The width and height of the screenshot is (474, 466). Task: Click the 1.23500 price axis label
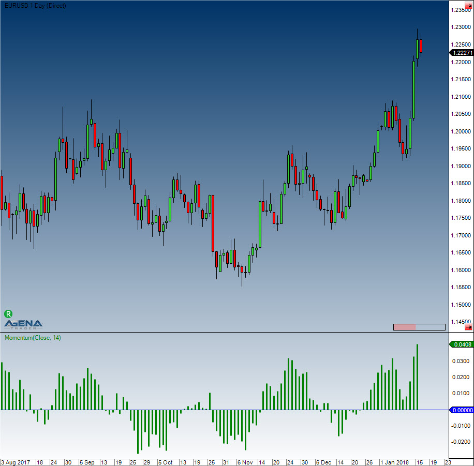click(460, 10)
